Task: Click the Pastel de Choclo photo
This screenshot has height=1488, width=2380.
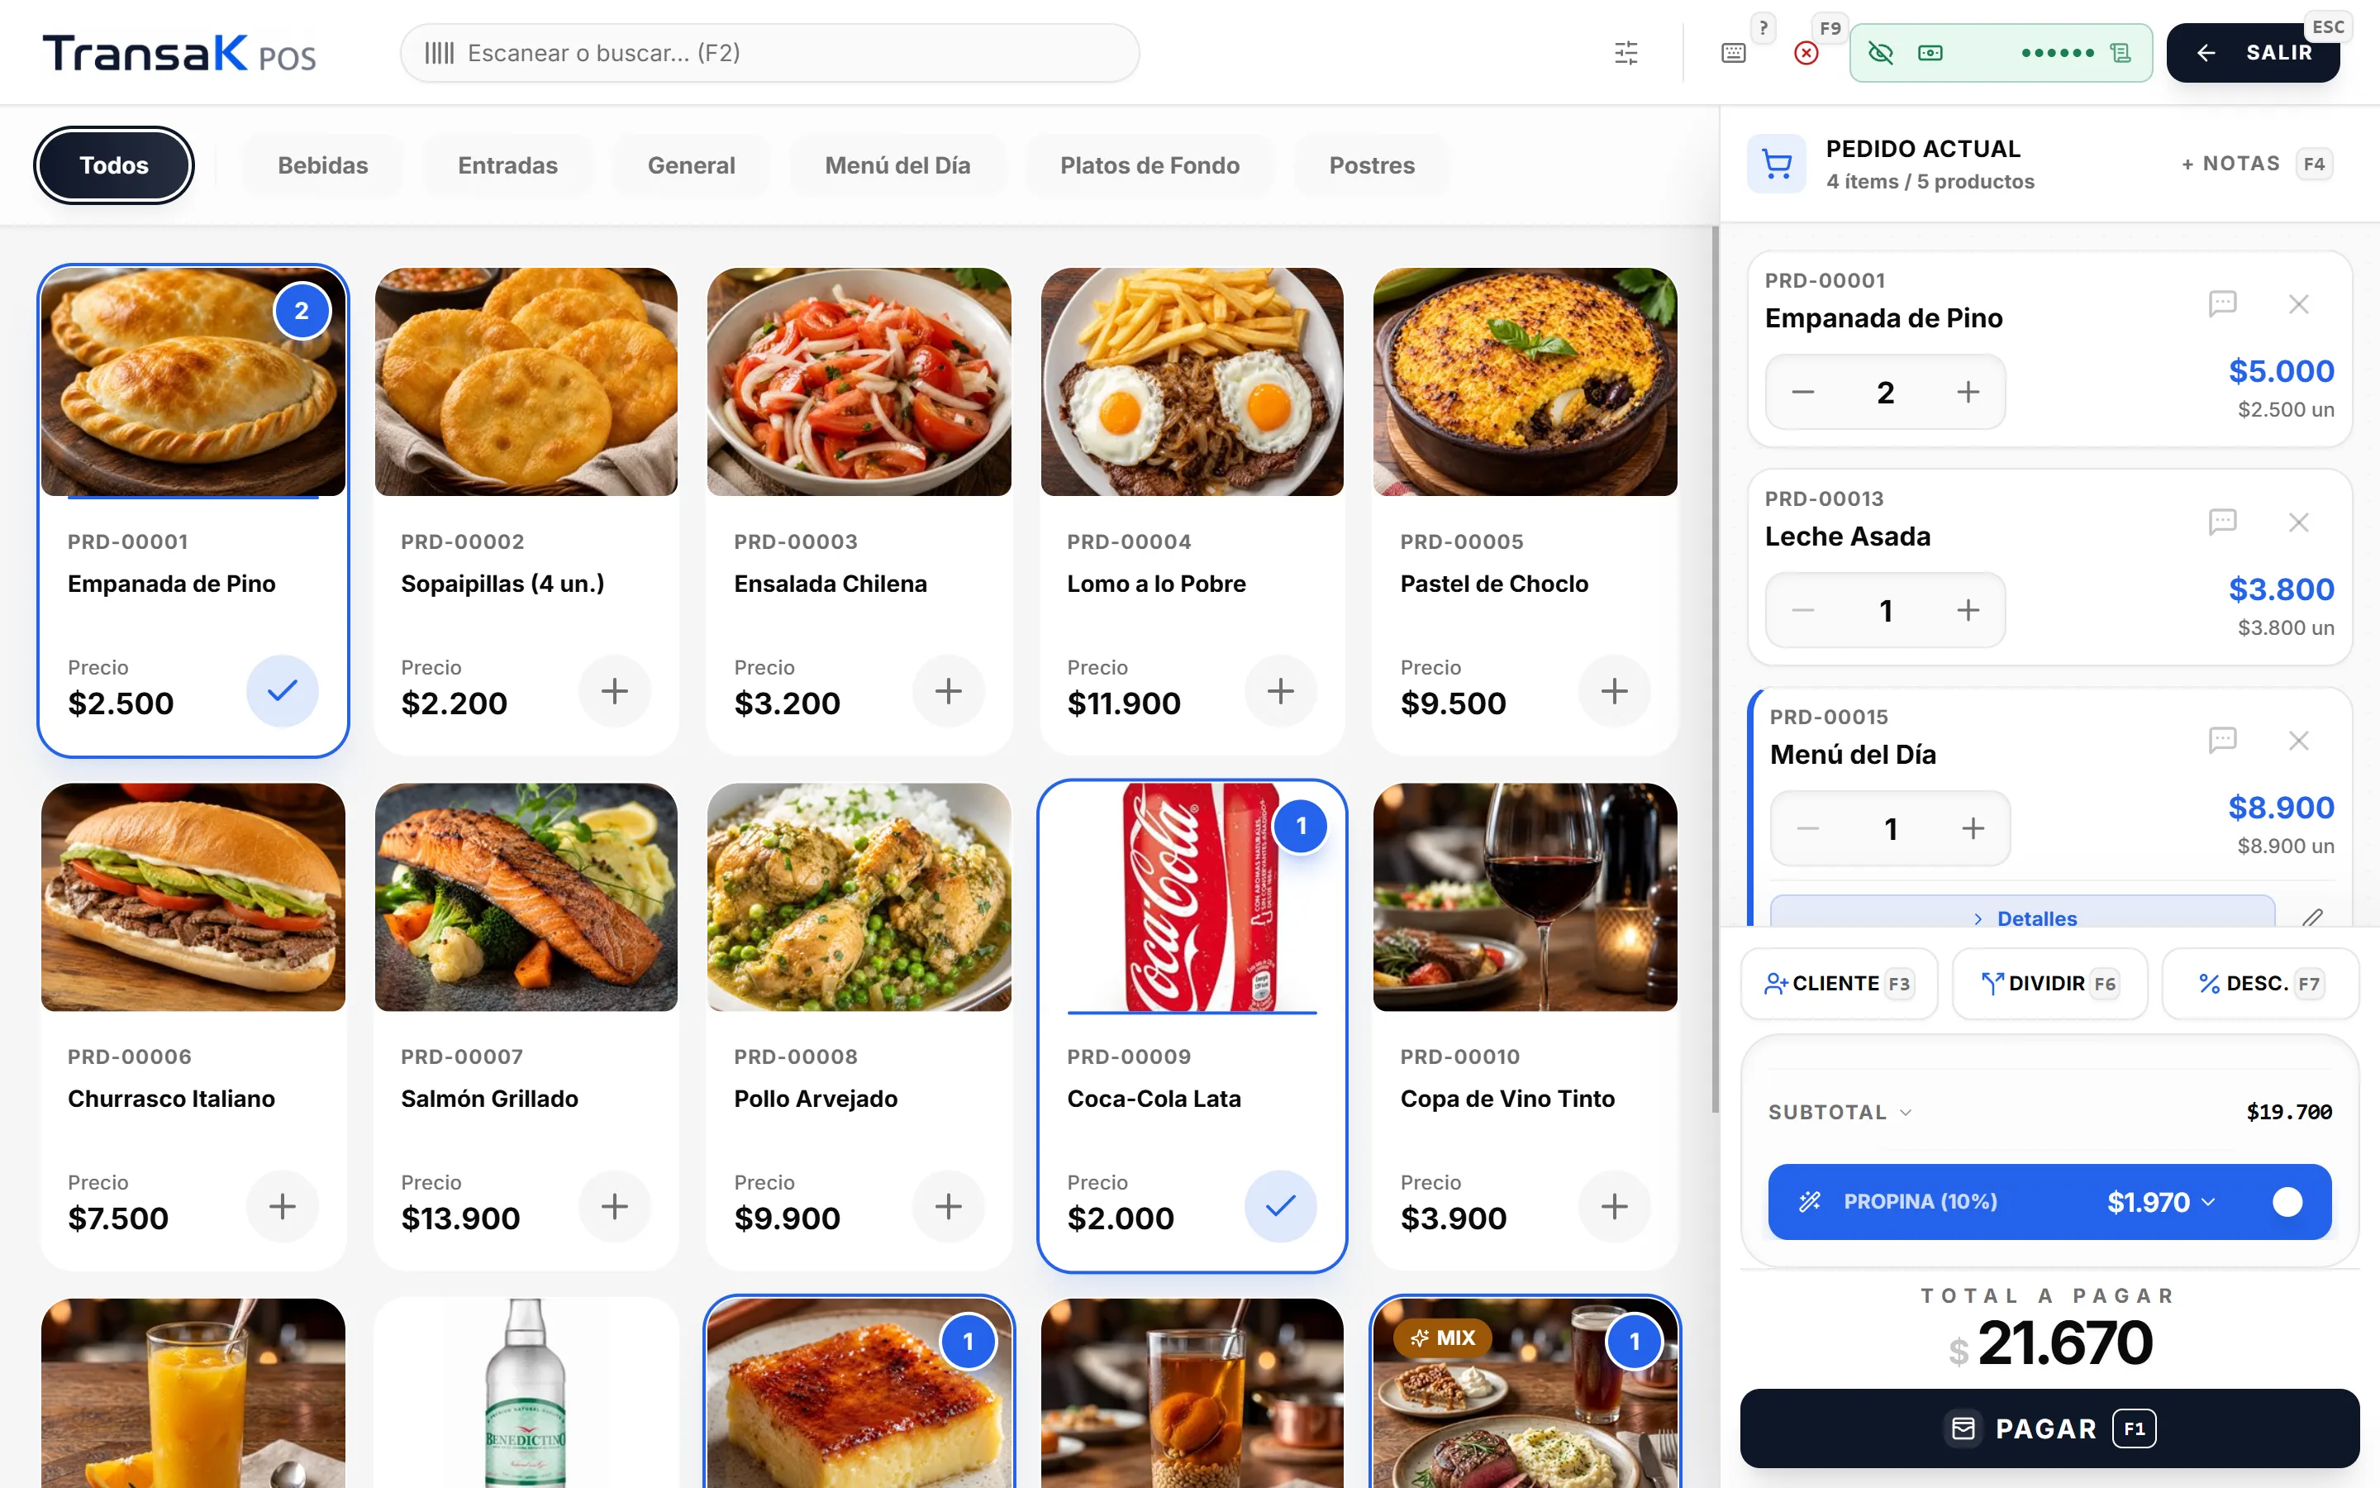Action: click(1525, 382)
